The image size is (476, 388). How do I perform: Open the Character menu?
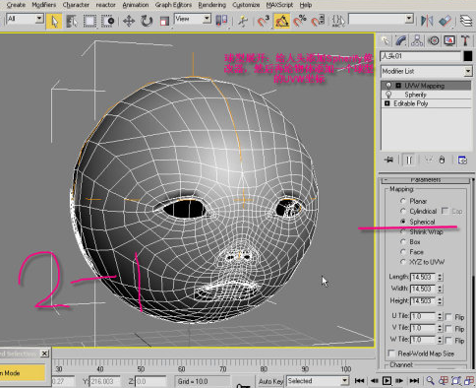click(x=76, y=5)
